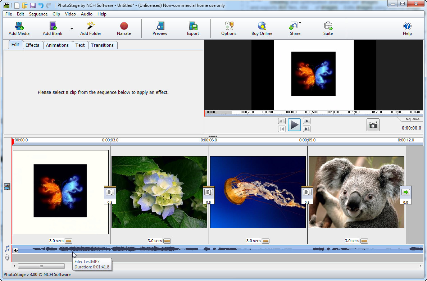Open the Sequence menu
Viewport: 427px width, 281px height.
(38, 14)
